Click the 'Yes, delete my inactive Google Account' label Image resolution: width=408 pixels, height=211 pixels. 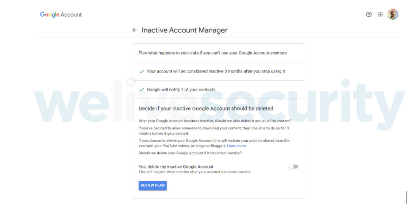[176, 167]
